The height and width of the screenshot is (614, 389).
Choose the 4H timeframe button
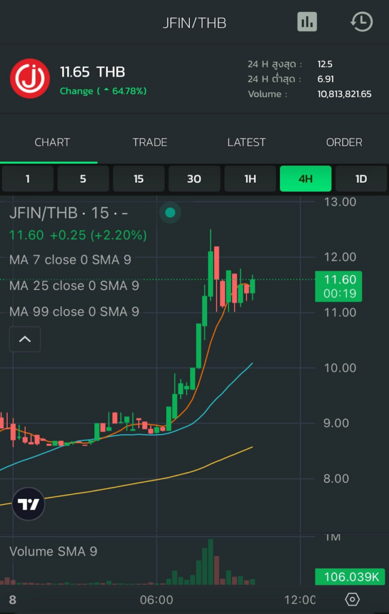(306, 179)
